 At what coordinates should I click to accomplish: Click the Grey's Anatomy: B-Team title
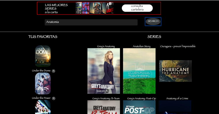[x=106, y=98]
